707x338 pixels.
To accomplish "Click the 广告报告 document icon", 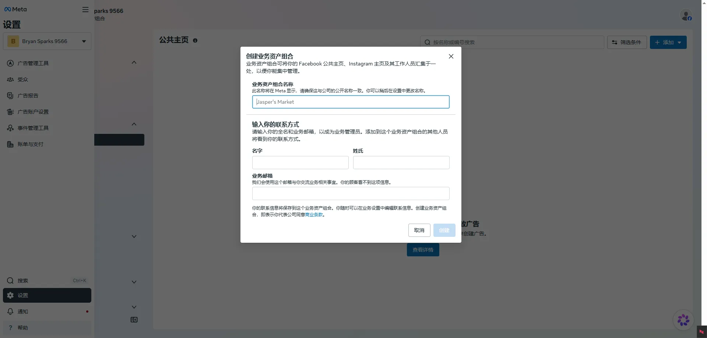I will [10, 96].
